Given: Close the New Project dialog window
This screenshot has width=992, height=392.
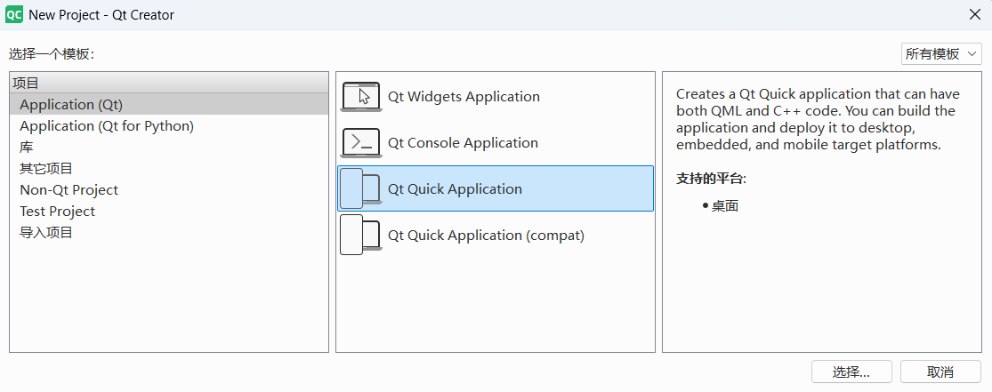Looking at the screenshot, I should tap(974, 15).
